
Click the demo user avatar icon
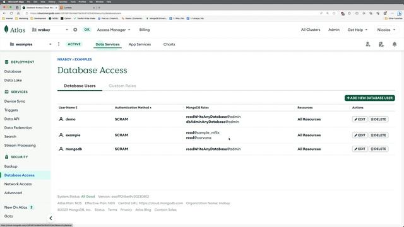[x=61, y=119]
